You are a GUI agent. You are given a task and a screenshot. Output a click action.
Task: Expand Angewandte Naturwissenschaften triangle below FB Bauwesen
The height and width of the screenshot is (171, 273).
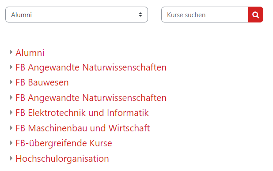[x=11, y=97]
